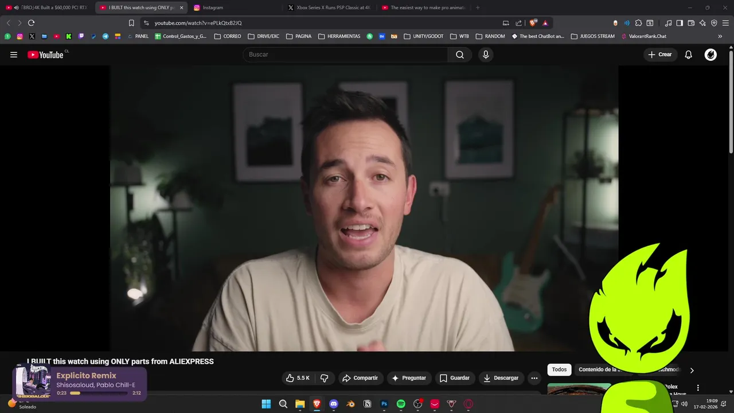Expand the UNITY/GODOT bookmarks folder

tap(424, 36)
